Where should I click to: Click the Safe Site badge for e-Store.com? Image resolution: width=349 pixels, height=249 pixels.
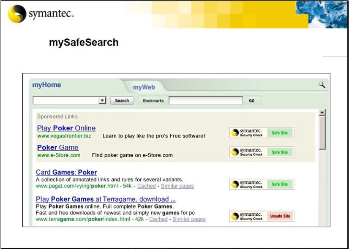point(280,152)
